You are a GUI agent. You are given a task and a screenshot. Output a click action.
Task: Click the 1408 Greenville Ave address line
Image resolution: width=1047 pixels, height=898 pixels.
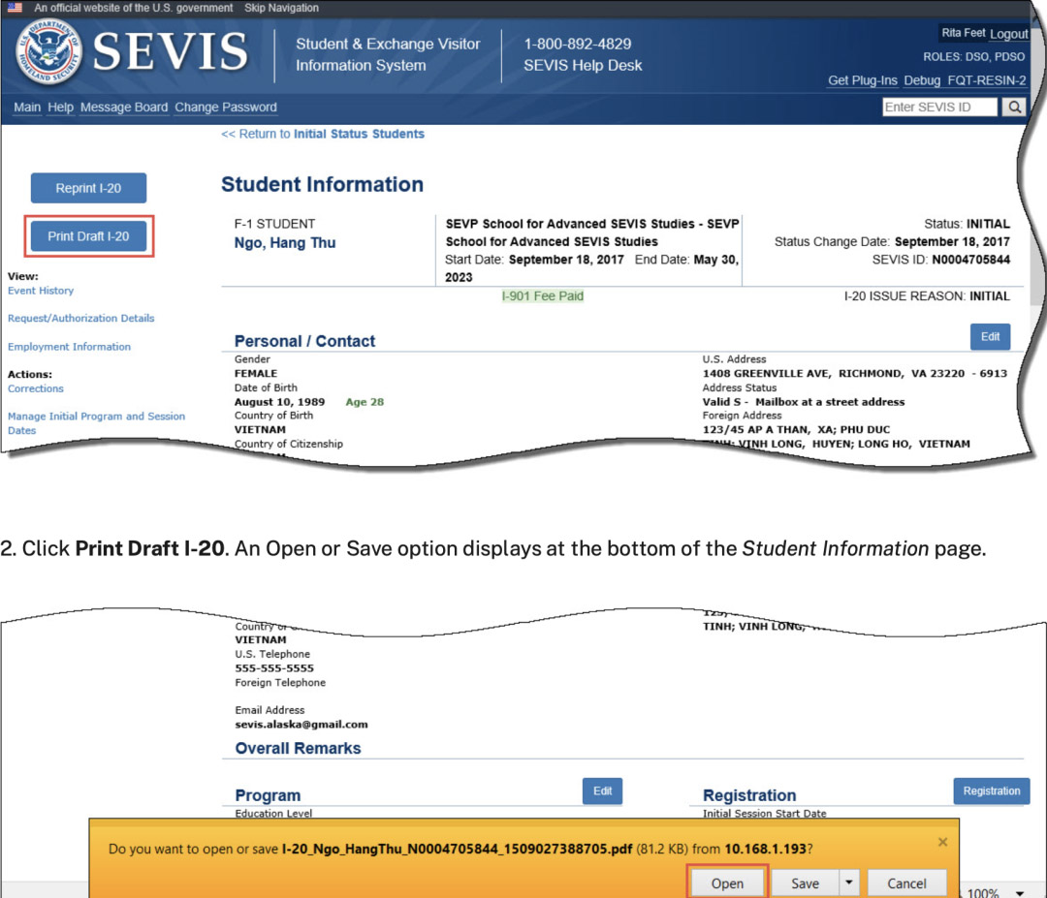(x=854, y=374)
